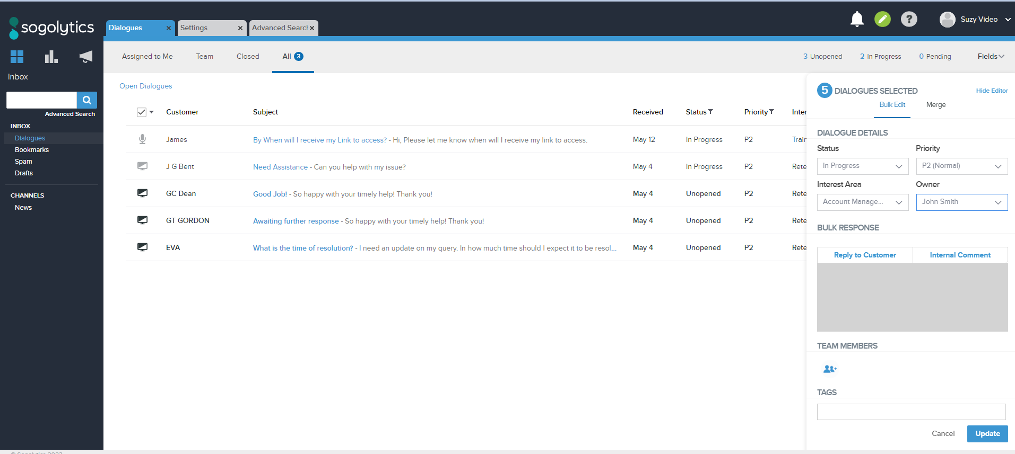
Task: Open the Priority P2 (Normal) dropdown
Action: tap(961, 166)
